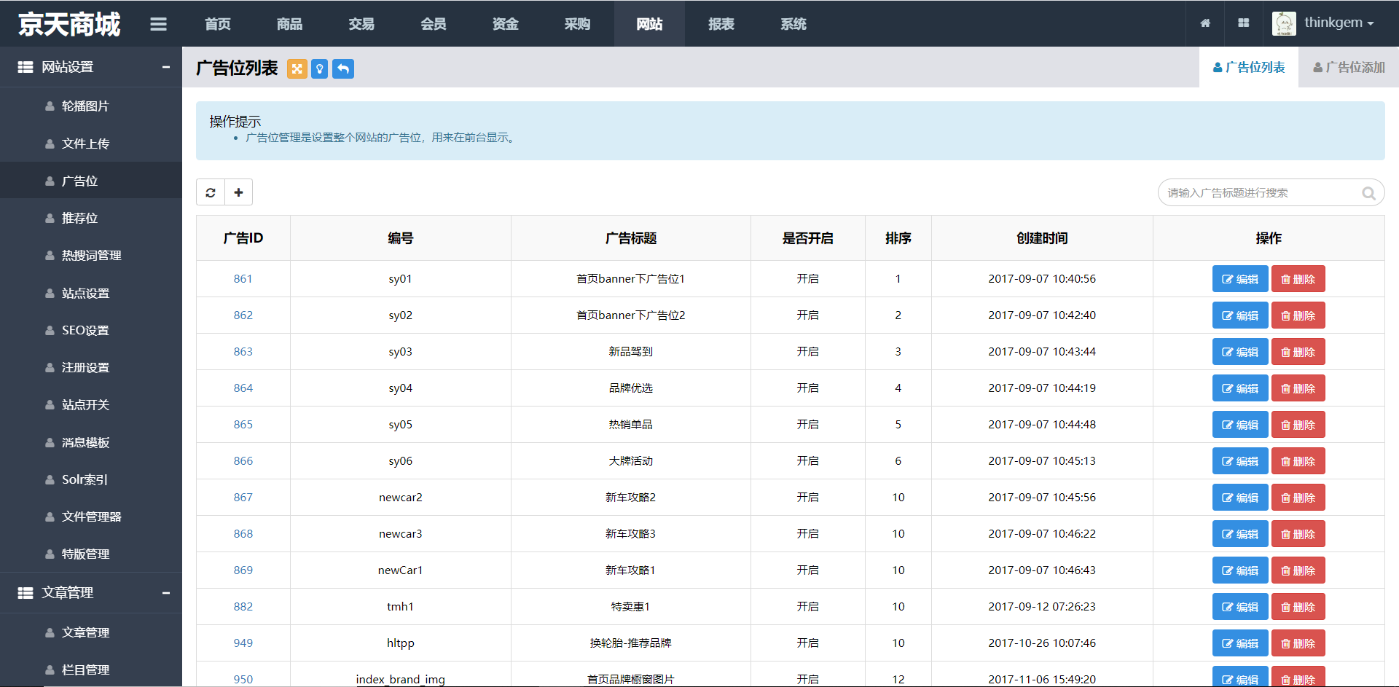Open the thinkgem user dropdown
Viewport: 1399px width, 687px height.
point(1339,23)
